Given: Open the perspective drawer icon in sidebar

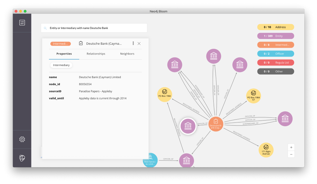Looking at the screenshot, I should click(x=22, y=23).
